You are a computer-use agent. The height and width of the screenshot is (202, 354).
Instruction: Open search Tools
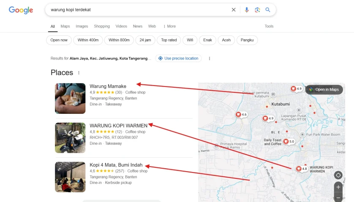coord(269,26)
